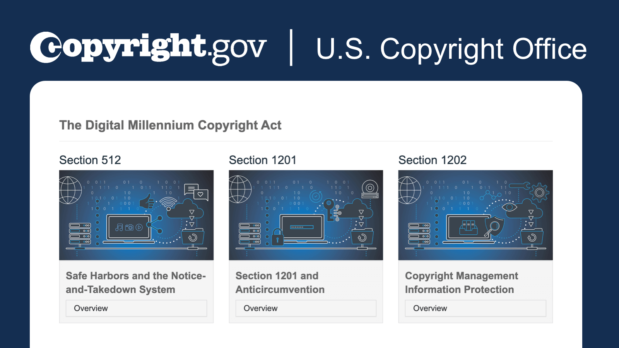
Task: Open Overview under Copyright Management Information
Action: (x=475, y=308)
